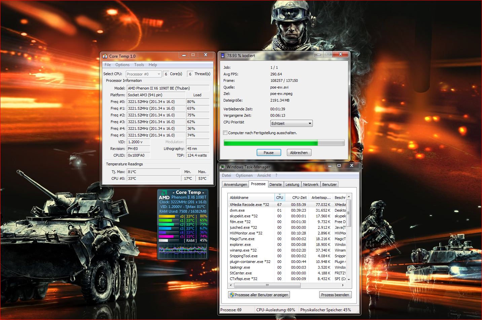482x320 pixels.
Task: Enable shutdown after completion checkbox
Action: (225, 133)
